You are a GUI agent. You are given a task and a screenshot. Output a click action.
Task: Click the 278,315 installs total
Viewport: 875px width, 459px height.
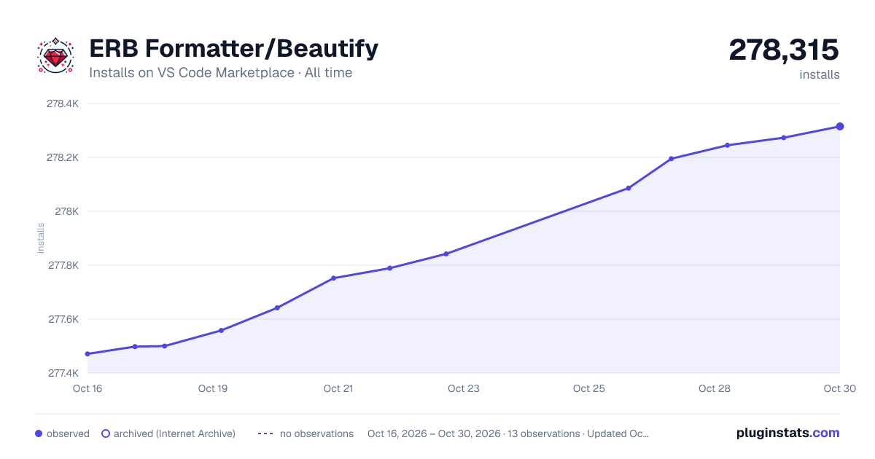click(784, 50)
